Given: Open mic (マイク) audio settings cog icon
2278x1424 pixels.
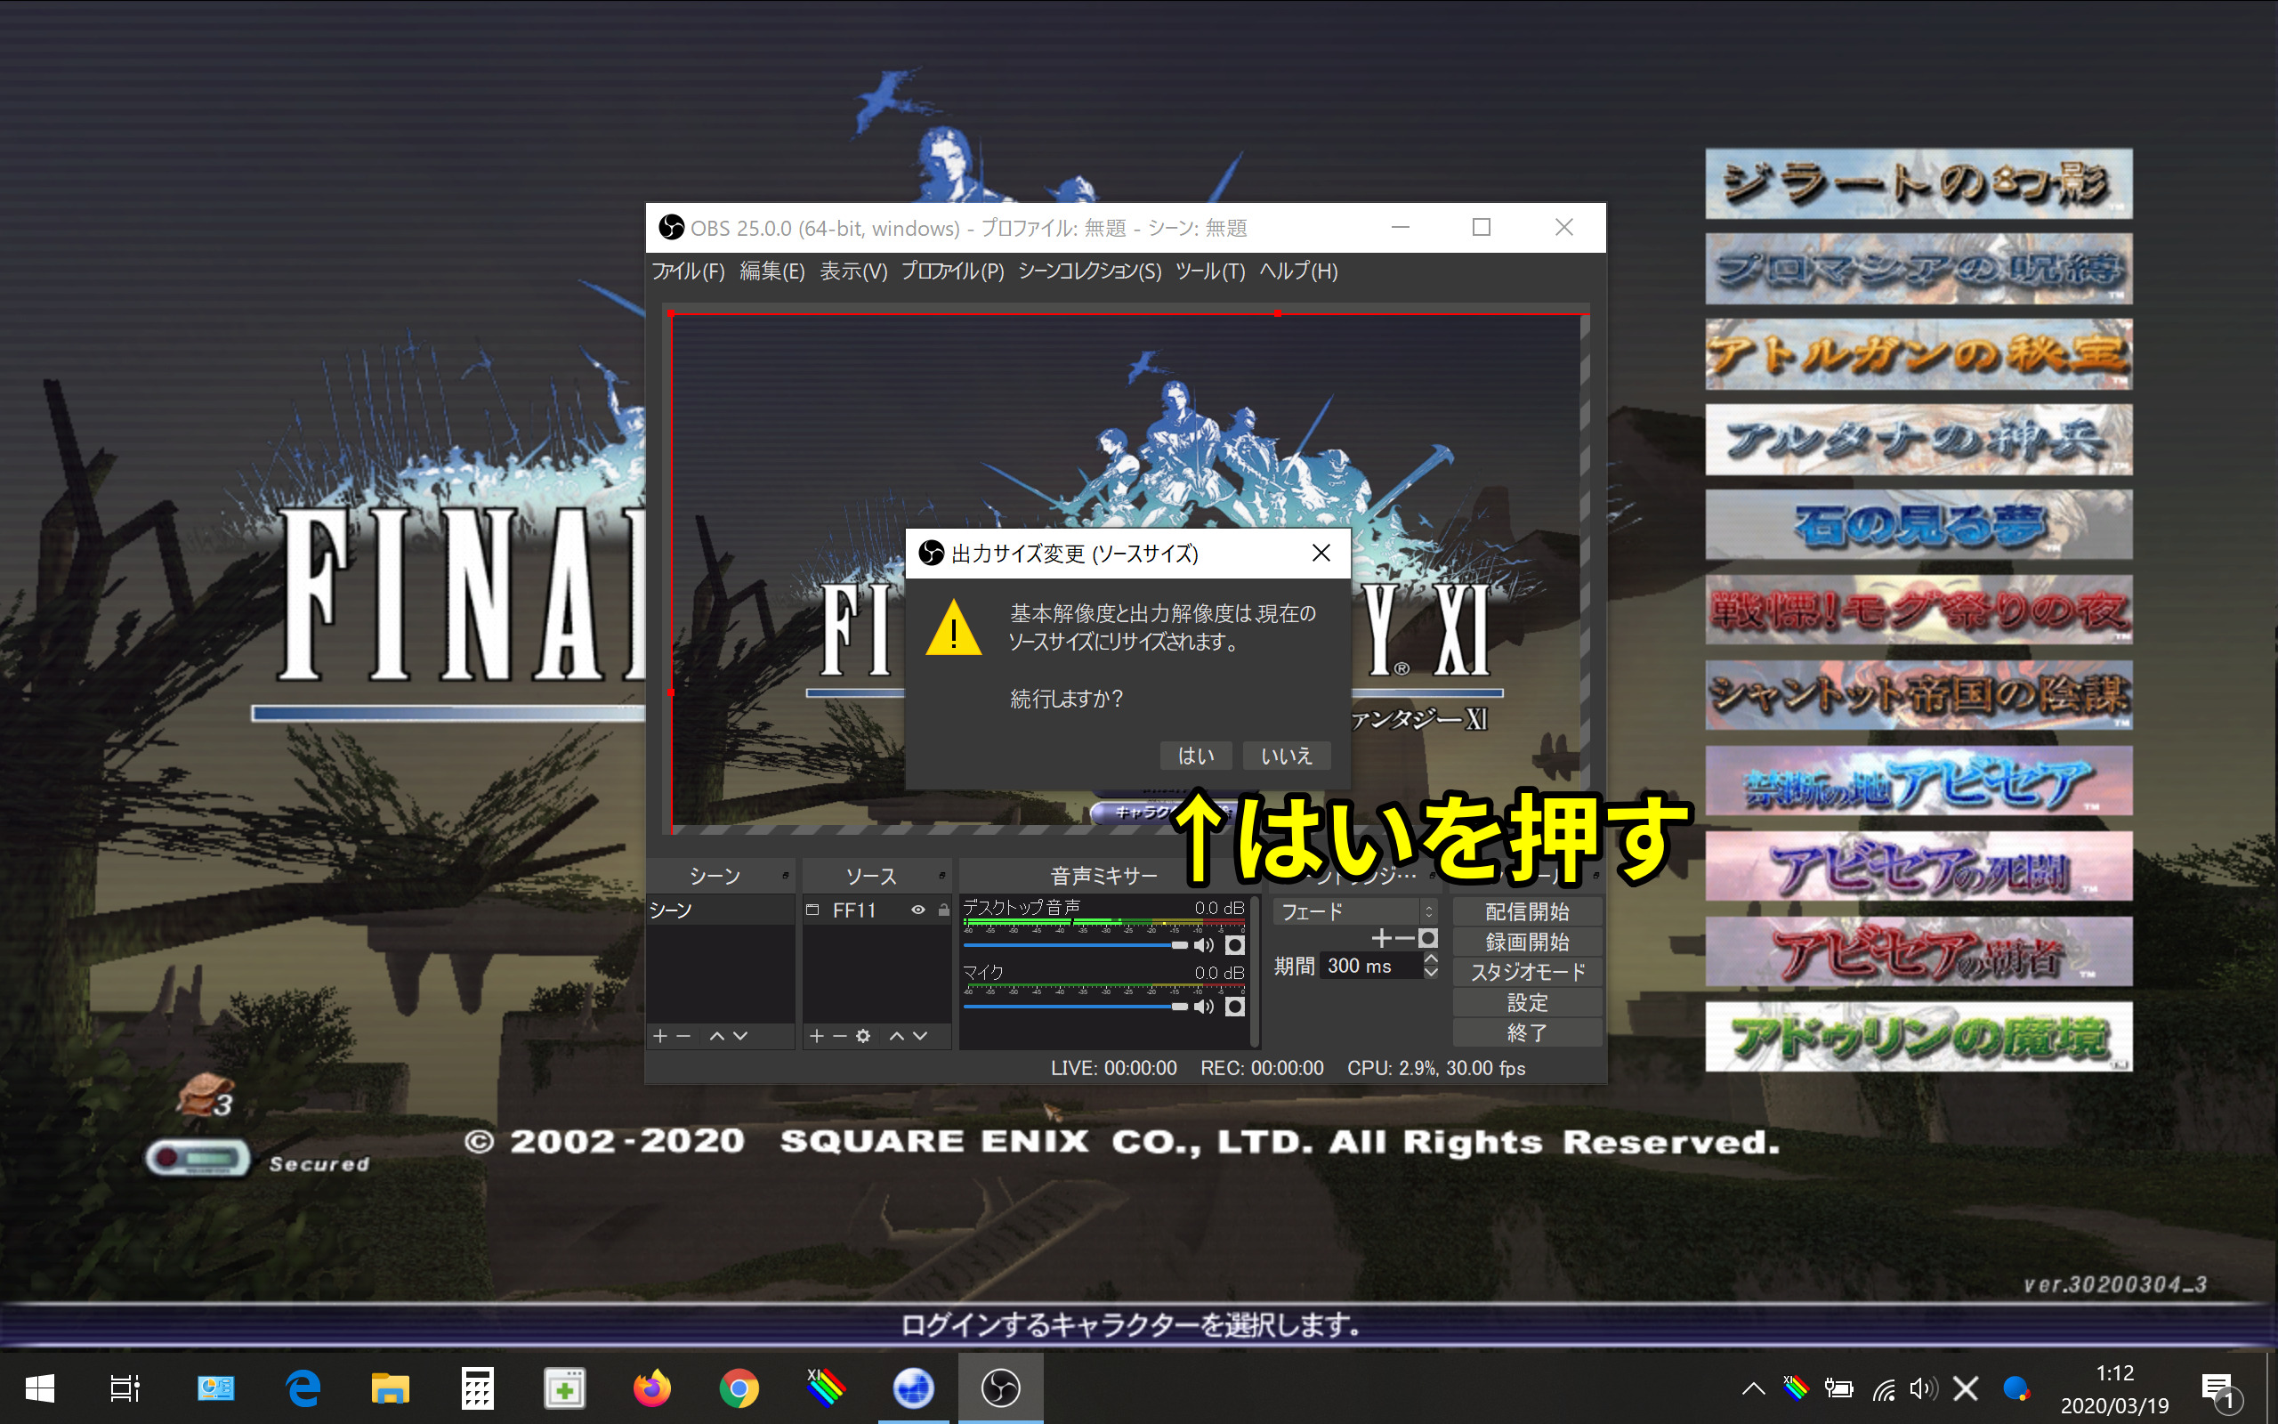Looking at the screenshot, I should [x=1235, y=1007].
